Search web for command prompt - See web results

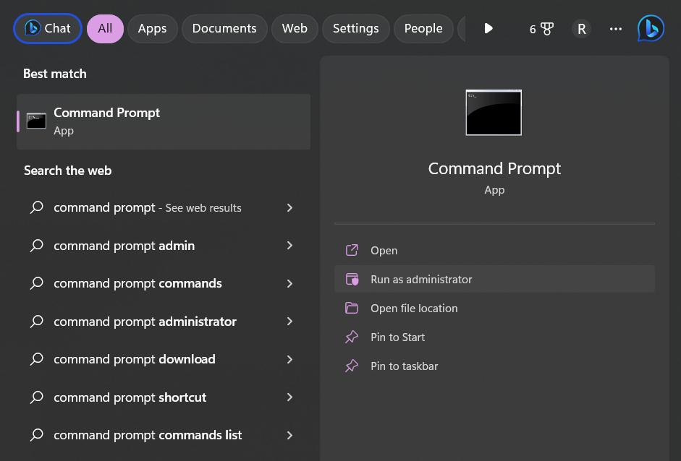tap(164, 207)
